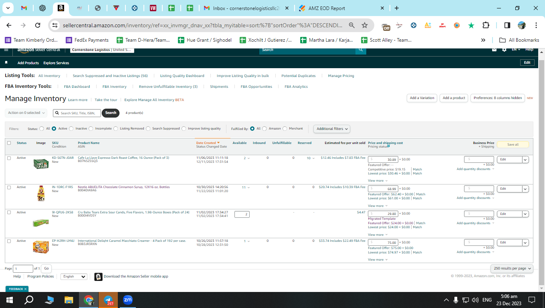Click the Preferences: 8 columns hidden button
This screenshot has height=308, width=545.
[498, 98]
